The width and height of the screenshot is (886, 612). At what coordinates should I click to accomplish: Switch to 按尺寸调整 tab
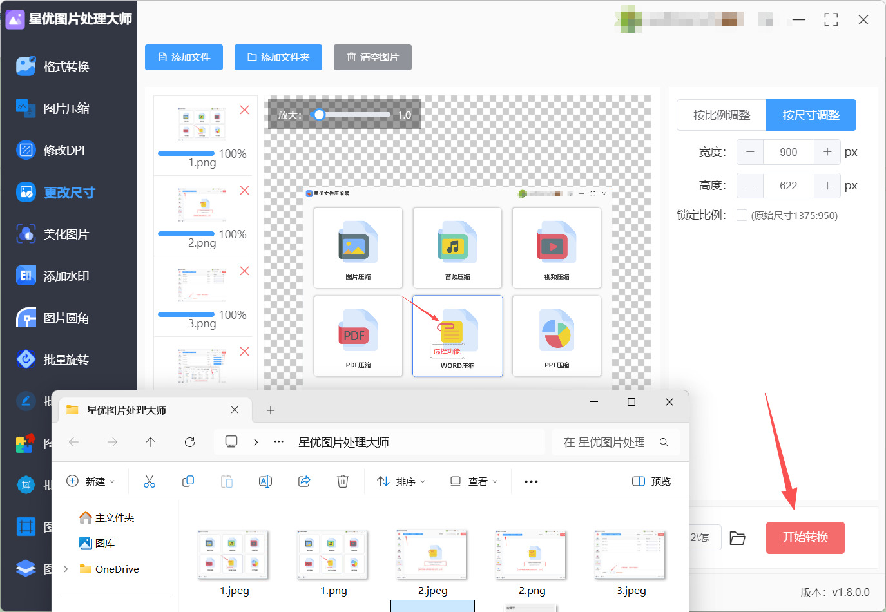pyautogui.click(x=811, y=115)
